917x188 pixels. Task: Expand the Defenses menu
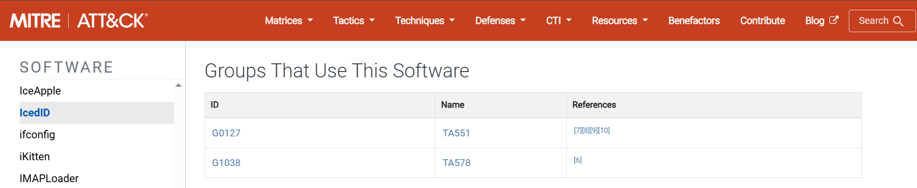[500, 20]
